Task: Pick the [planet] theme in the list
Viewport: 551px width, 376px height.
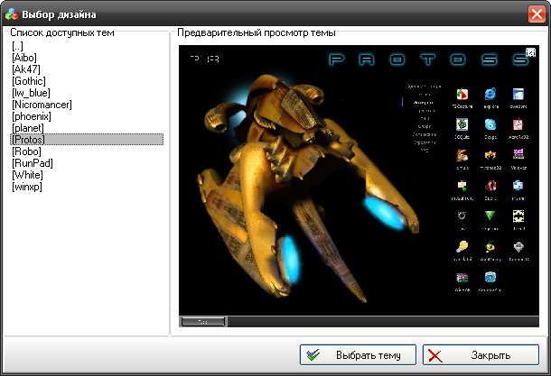Action: coord(28,128)
